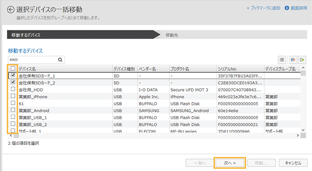Image resolution: width=312 pixels, height=171 pixels.
Task: Click the serial number 60e14e6e cell
Action: pos(240,111)
